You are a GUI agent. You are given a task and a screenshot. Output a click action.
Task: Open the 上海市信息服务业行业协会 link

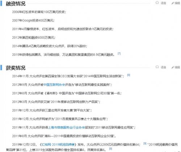click(x=67, y=127)
